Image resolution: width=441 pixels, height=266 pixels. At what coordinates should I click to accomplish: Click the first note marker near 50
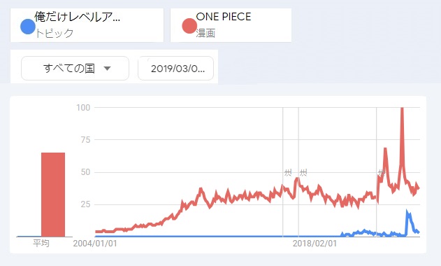[x=288, y=172]
